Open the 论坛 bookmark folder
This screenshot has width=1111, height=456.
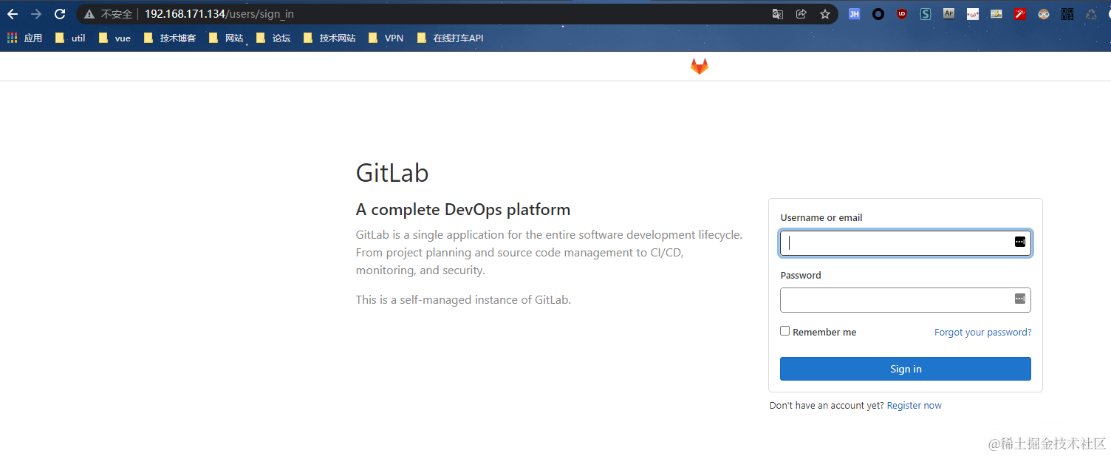pos(273,38)
